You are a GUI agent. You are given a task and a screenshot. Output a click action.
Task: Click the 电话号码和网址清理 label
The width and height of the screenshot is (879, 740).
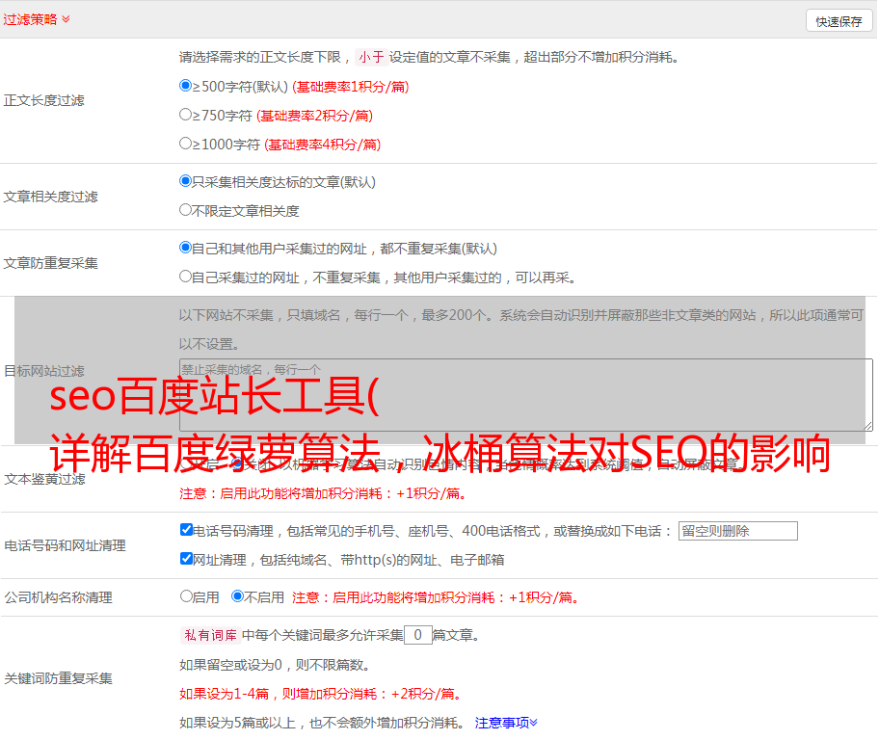point(65,545)
